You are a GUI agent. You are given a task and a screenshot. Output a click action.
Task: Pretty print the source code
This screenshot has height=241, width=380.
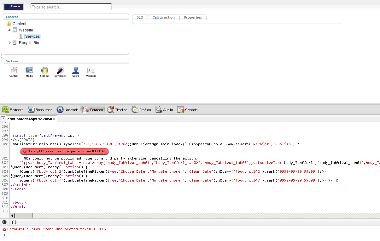click(14, 222)
